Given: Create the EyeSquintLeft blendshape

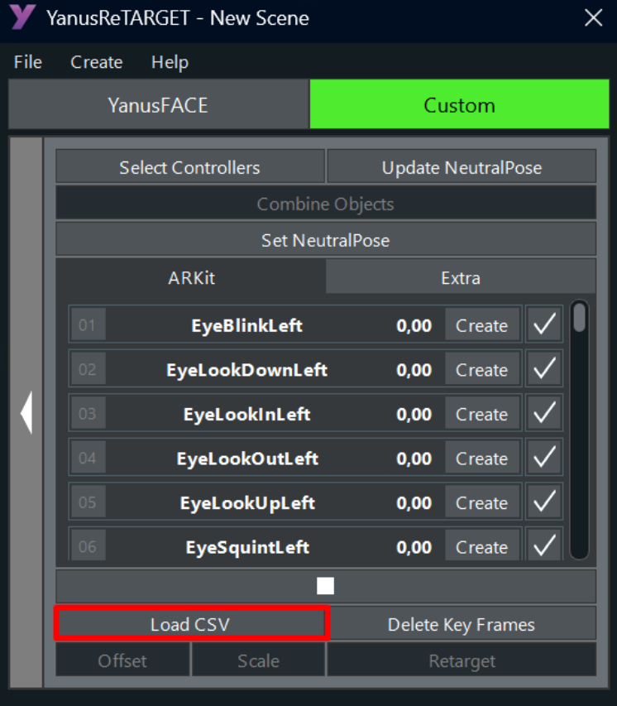Looking at the screenshot, I should (482, 546).
